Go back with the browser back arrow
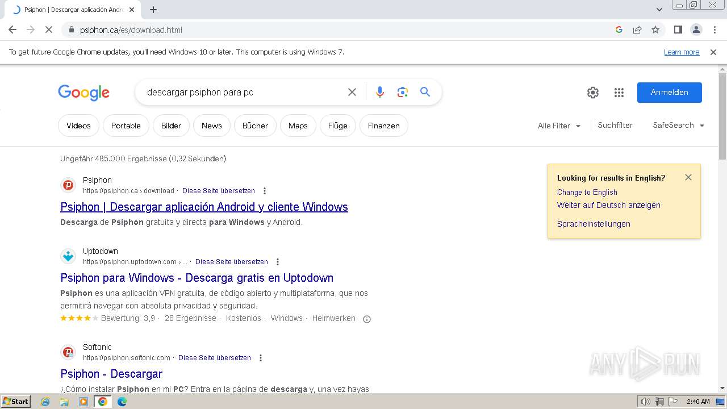The image size is (727, 409). click(12, 30)
